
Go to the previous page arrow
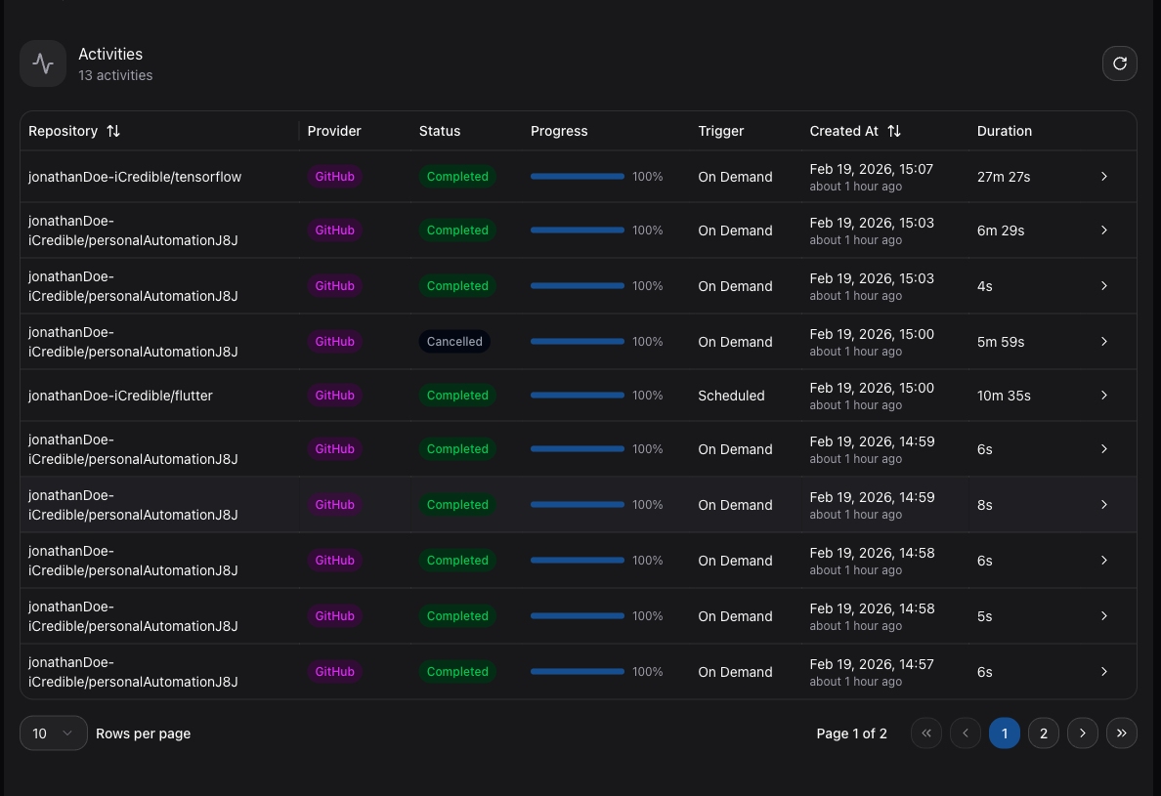(x=966, y=733)
